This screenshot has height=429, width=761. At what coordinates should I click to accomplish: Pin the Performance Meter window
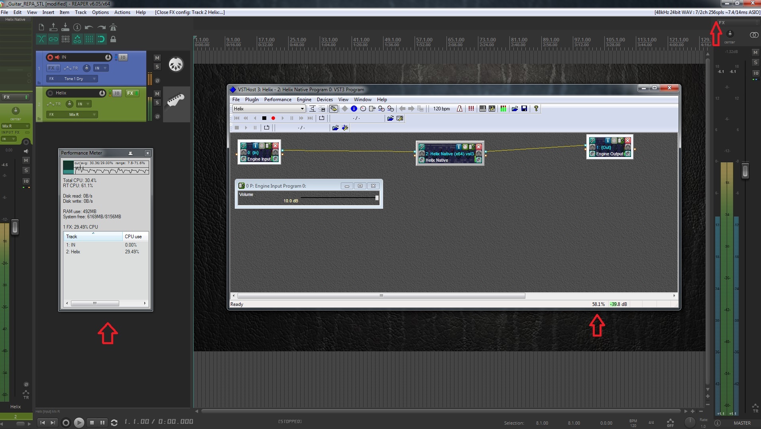[130, 153]
